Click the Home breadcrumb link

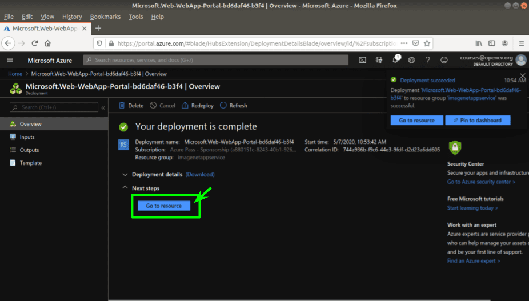pos(15,74)
